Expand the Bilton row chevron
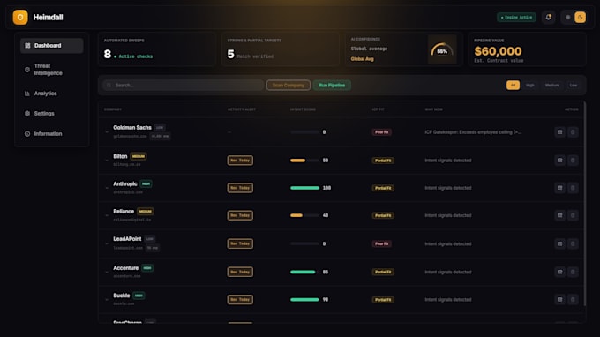The image size is (600, 337). point(107,161)
